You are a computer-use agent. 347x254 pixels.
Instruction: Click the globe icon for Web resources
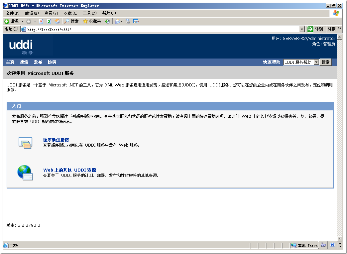pyautogui.click(x=25, y=173)
